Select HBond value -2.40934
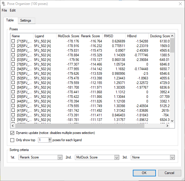Image resolution: width=185 pixels, height=181 pixels. (x=142, y=106)
